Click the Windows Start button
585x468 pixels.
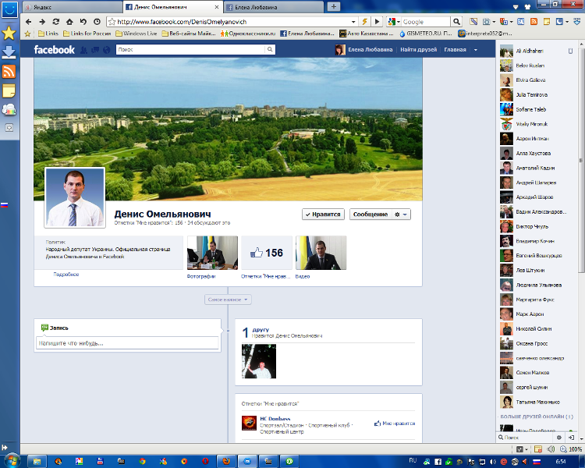click(x=11, y=461)
